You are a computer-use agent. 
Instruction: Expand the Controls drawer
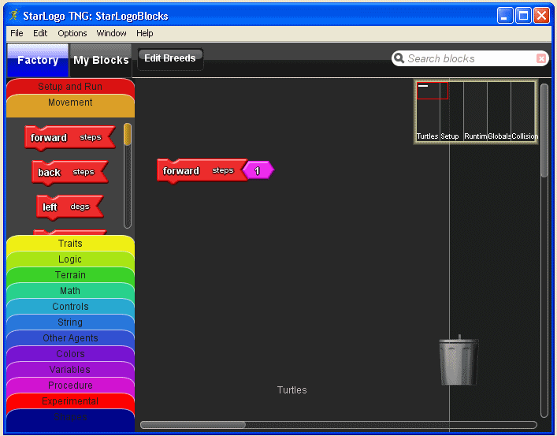point(70,306)
